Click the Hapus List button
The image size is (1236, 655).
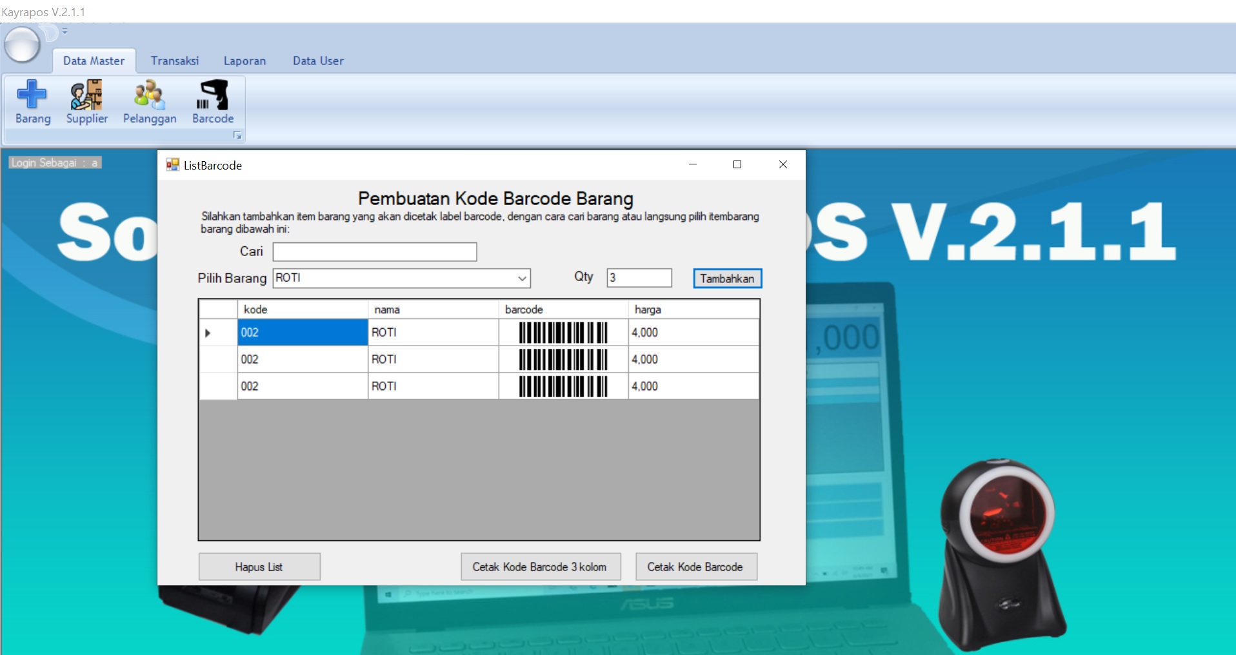point(259,567)
